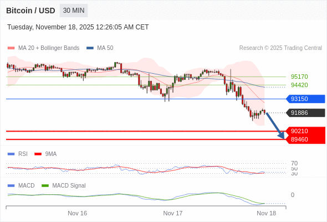Click the MA 50 legend label
The image size is (327, 222).
coord(105,48)
